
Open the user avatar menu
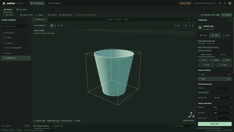(x=230, y=3)
